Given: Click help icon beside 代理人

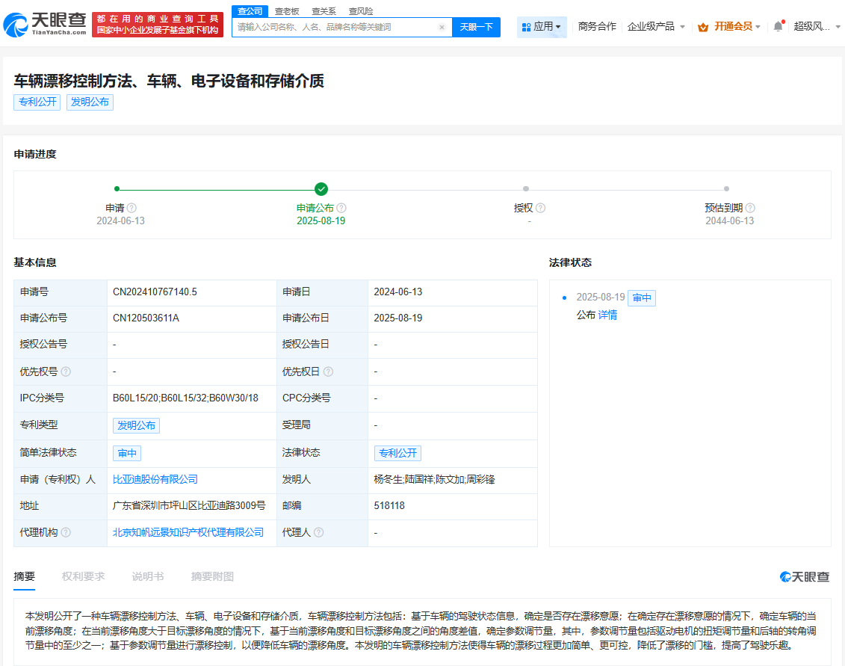Looking at the screenshot, I should tap(318, 532).
